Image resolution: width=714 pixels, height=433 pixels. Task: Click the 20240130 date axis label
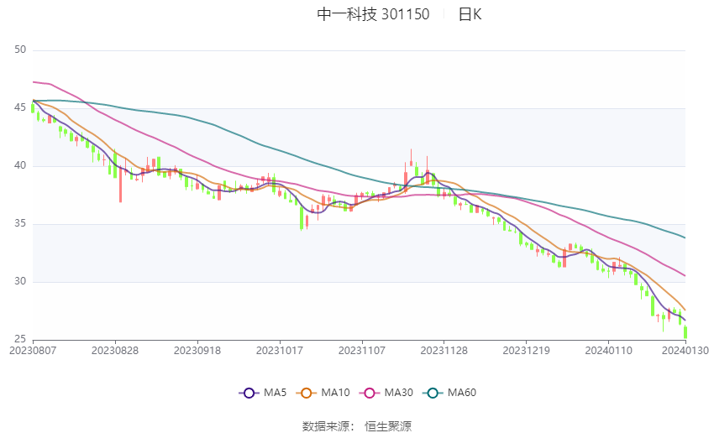685,351
